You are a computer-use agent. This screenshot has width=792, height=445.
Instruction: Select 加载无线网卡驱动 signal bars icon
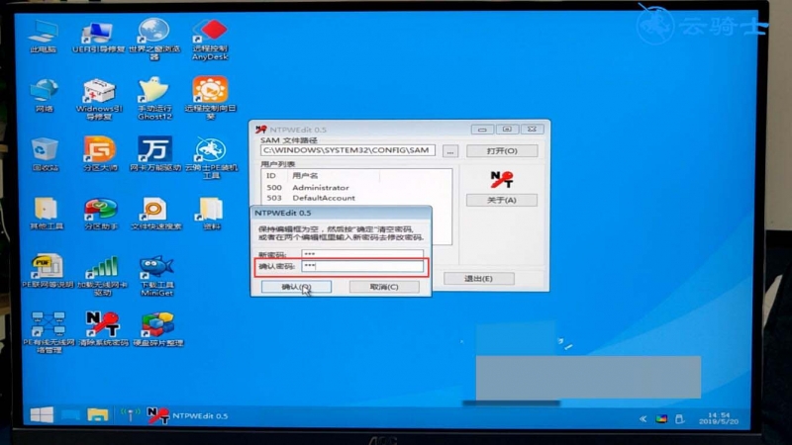click(x=103, y=276)
